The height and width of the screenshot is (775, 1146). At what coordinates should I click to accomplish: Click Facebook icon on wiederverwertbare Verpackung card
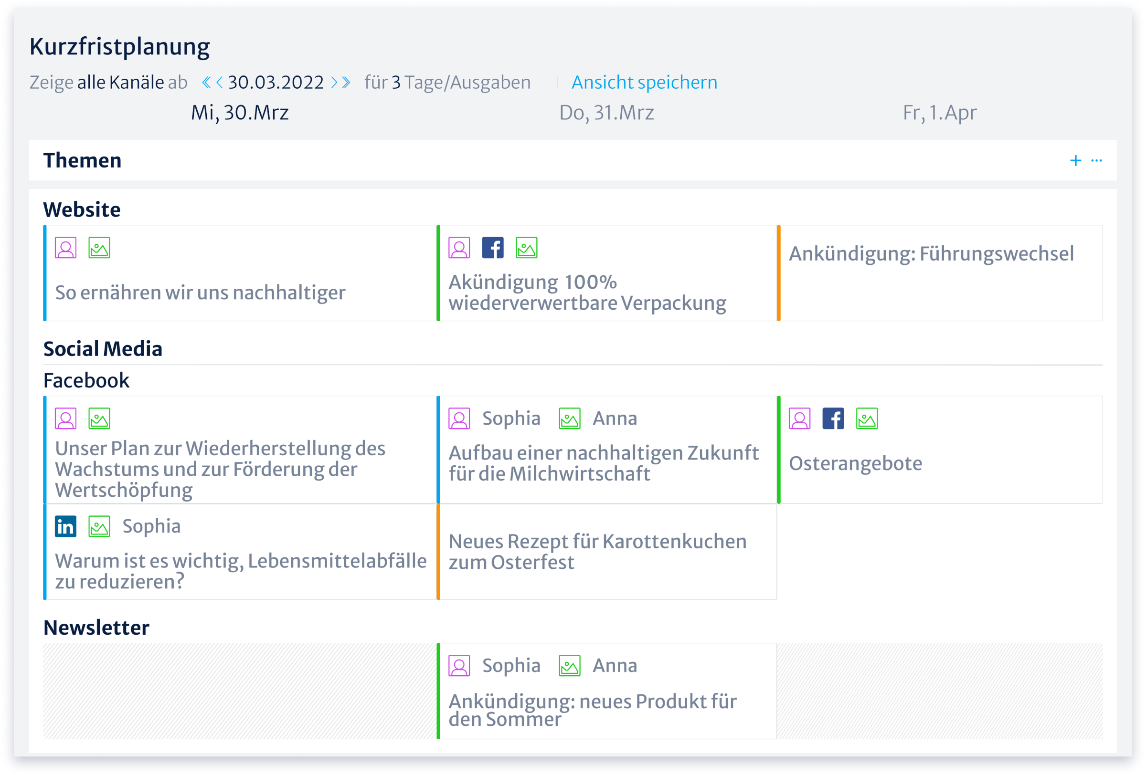(x=493, y=248)
